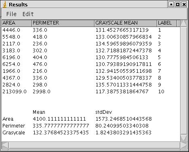The width and height of the screenshot is (189, 152).
Task: Click perimeter stdDev 80.24099503340308
Action: point(122,126)
